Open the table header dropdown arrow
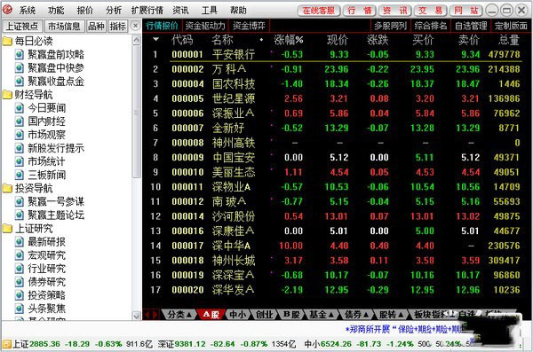Image resolution: width=533 pixels, height=352 pixels. point(155,39)
